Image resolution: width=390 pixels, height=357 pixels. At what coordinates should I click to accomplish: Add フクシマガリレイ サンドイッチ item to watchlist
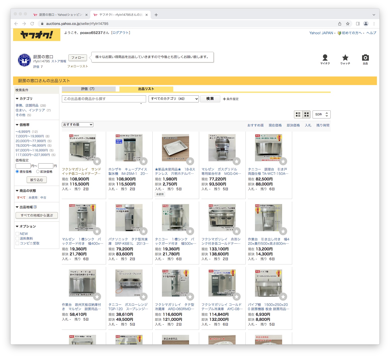(x=97, y=161)
